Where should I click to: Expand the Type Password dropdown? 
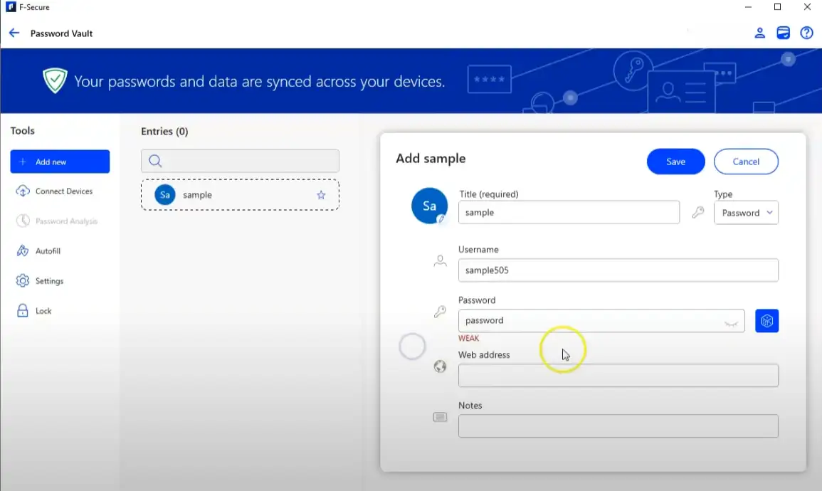[746, 213]
